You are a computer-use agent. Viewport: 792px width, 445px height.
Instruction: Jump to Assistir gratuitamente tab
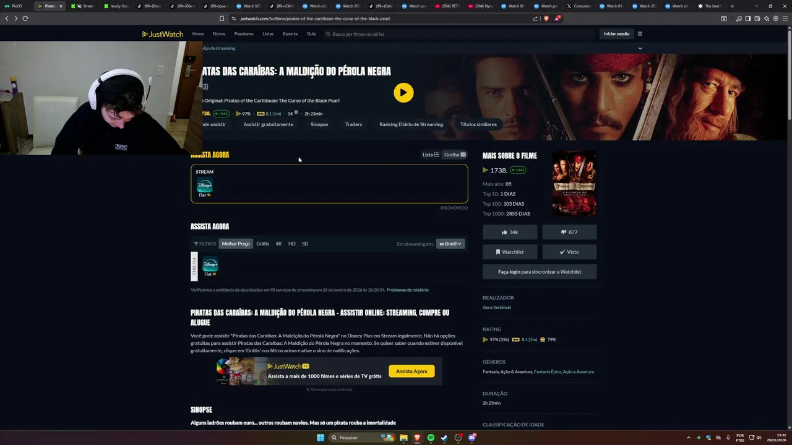[268, 124]
